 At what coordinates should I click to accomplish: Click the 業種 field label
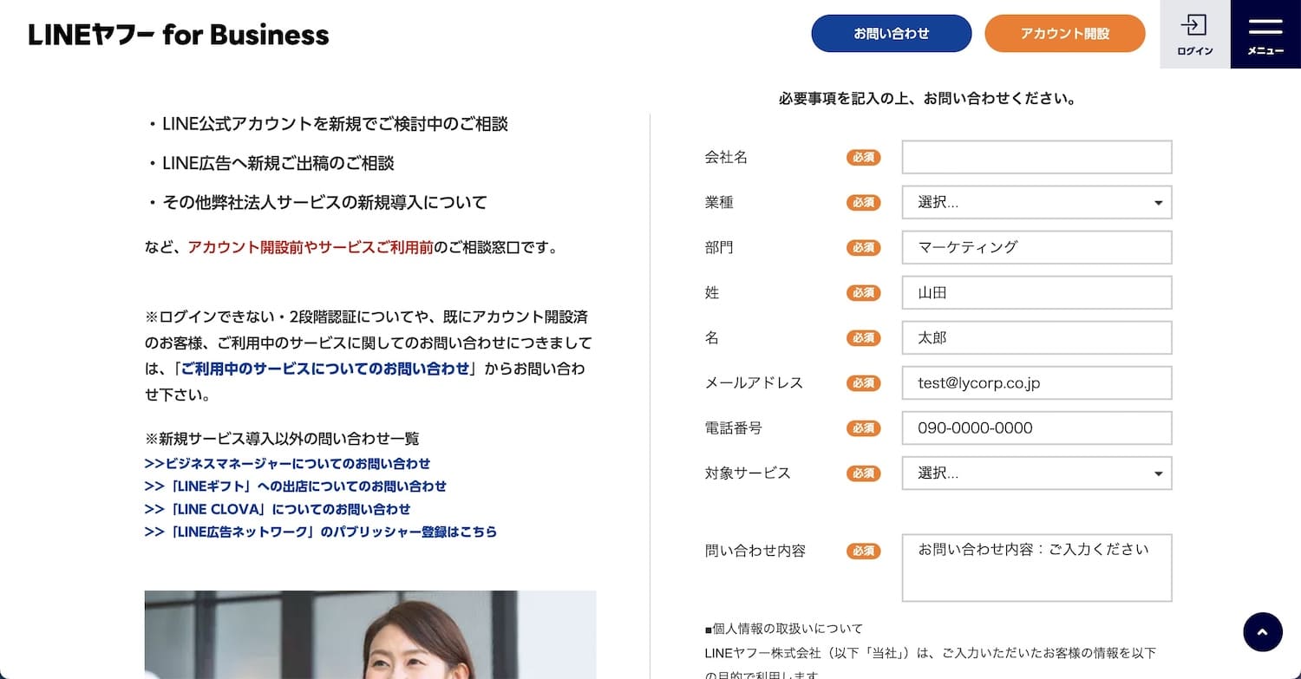(719, 202)
